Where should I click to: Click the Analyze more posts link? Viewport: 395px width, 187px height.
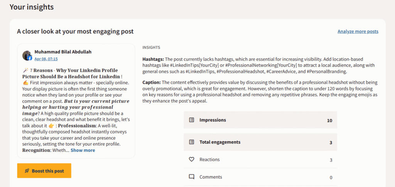[x=358, y=32]
